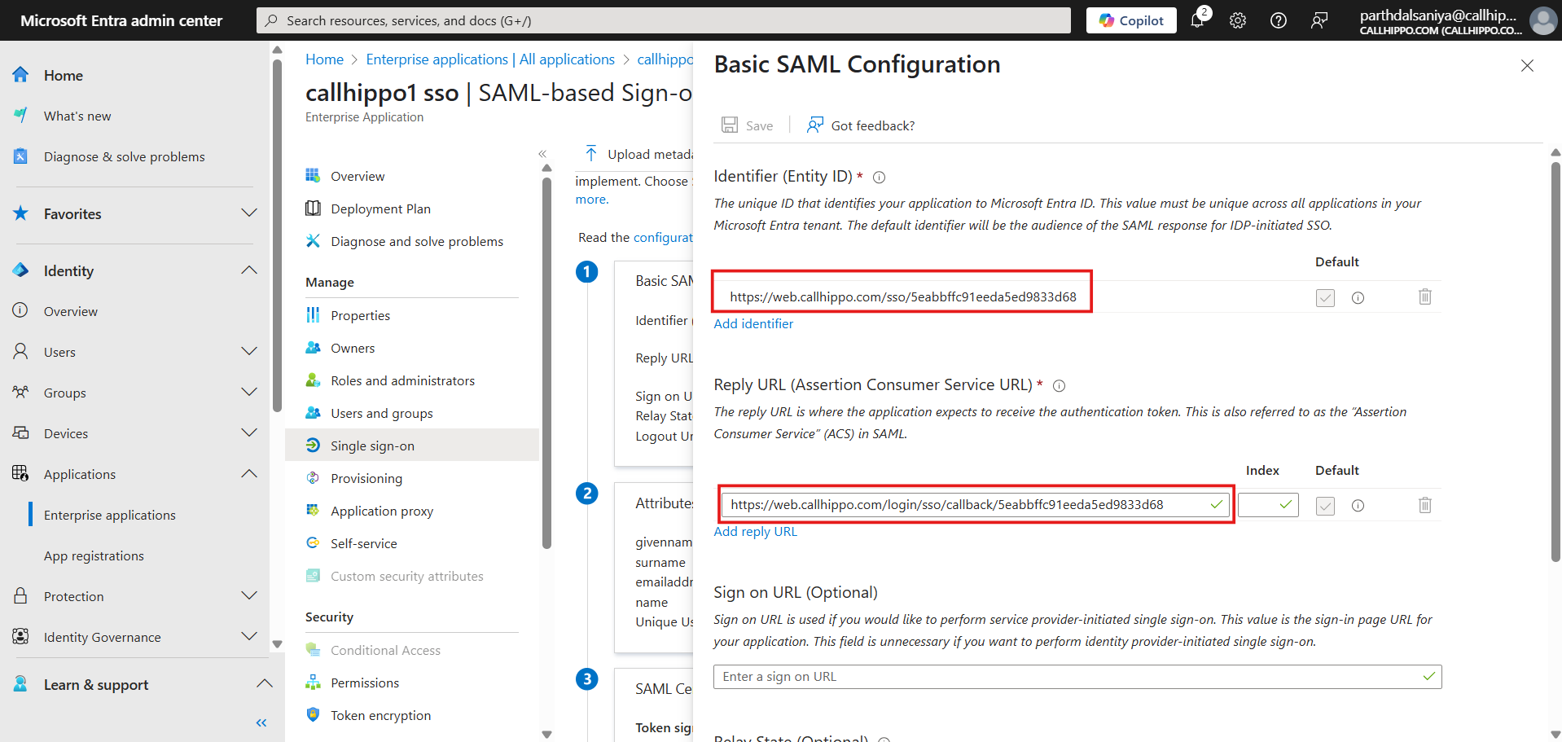Toggle the Default checkbox for reply URL

tap(1325, 506)
